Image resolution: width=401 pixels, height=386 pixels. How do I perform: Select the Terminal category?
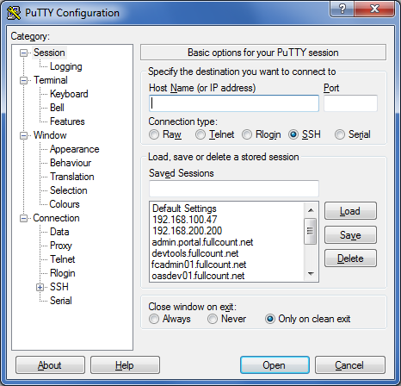point(51,80)
